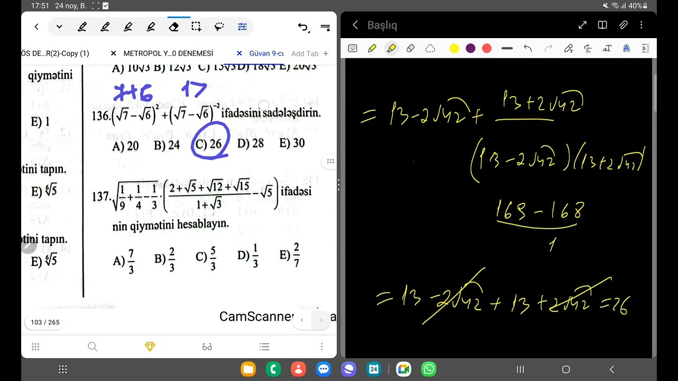The image size is (678, 381).
Task: Switch to the Güvən 9-cu tab
Action: point(266,53)
